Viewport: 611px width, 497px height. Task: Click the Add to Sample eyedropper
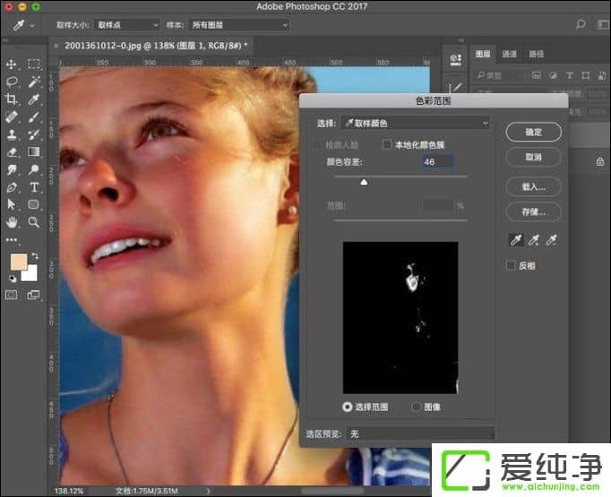point(534,240)
